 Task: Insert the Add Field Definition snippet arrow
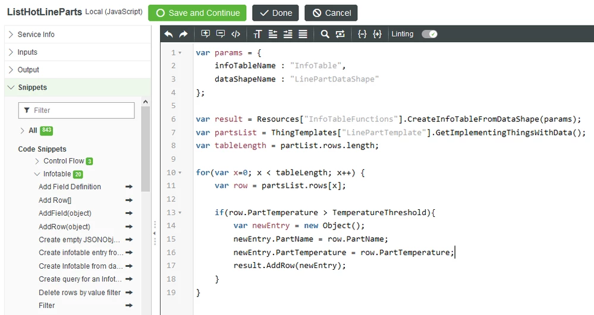[x=129, y=187]
